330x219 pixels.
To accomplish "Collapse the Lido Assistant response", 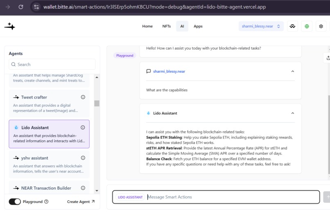I will [x=293, y=113].
